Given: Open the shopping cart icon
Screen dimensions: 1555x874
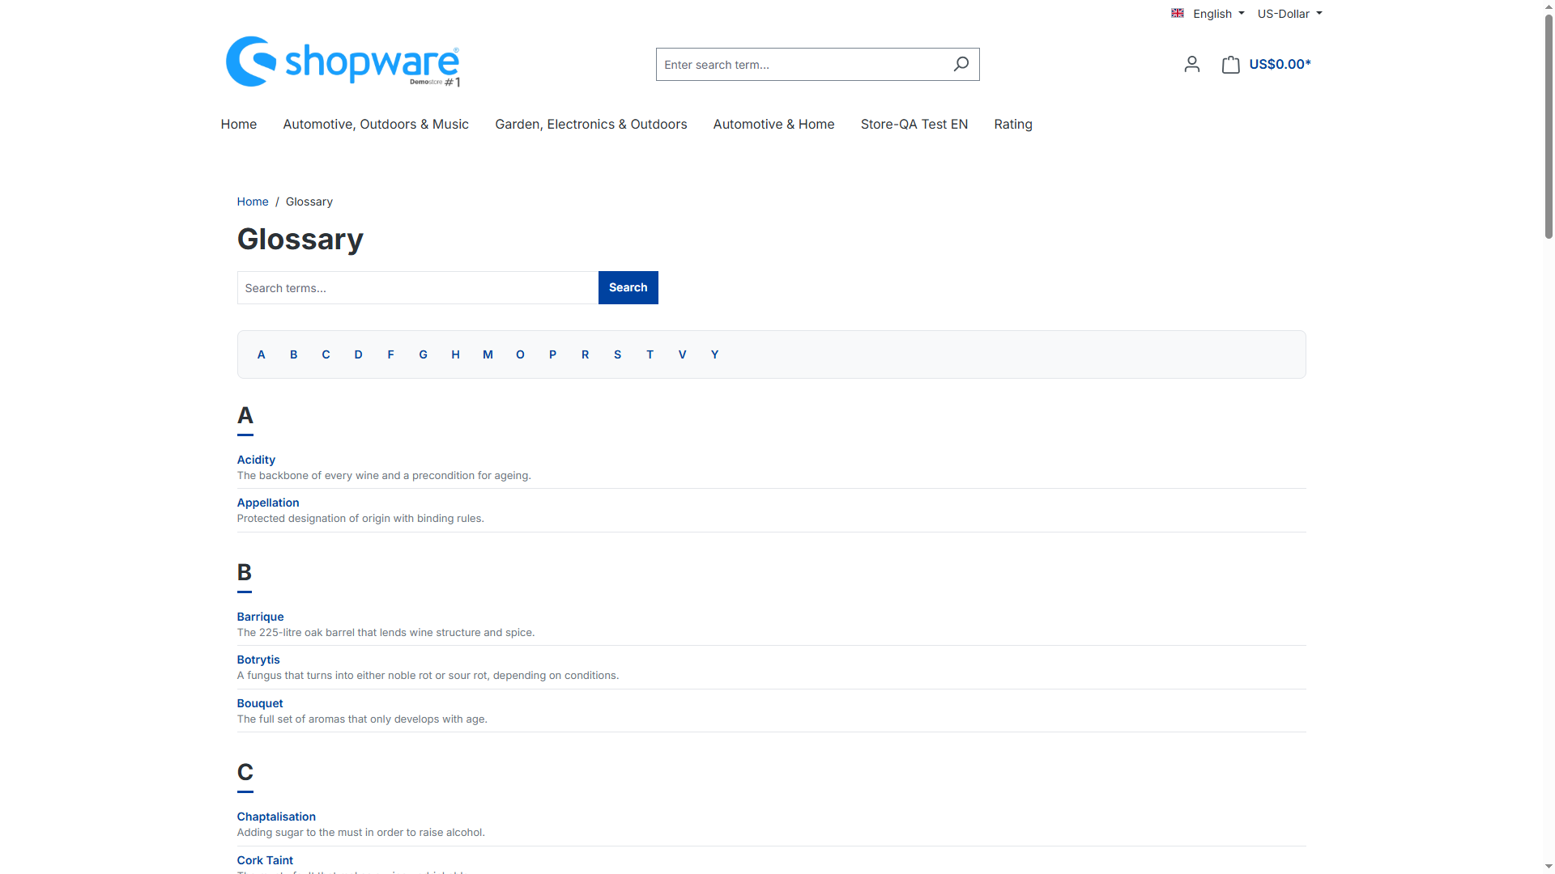Looking at the screenshot, I should [1230, 64].
